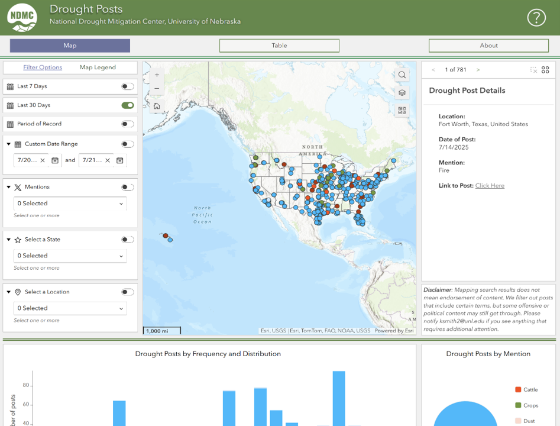Switch details panel to grid view

pyautogui.click(x=545, y=70)
